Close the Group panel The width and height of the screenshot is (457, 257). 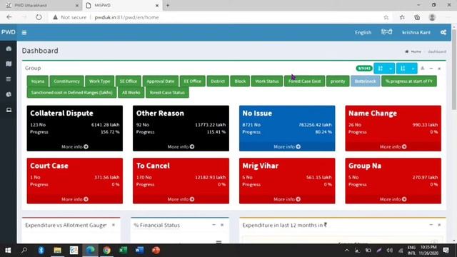439,69
